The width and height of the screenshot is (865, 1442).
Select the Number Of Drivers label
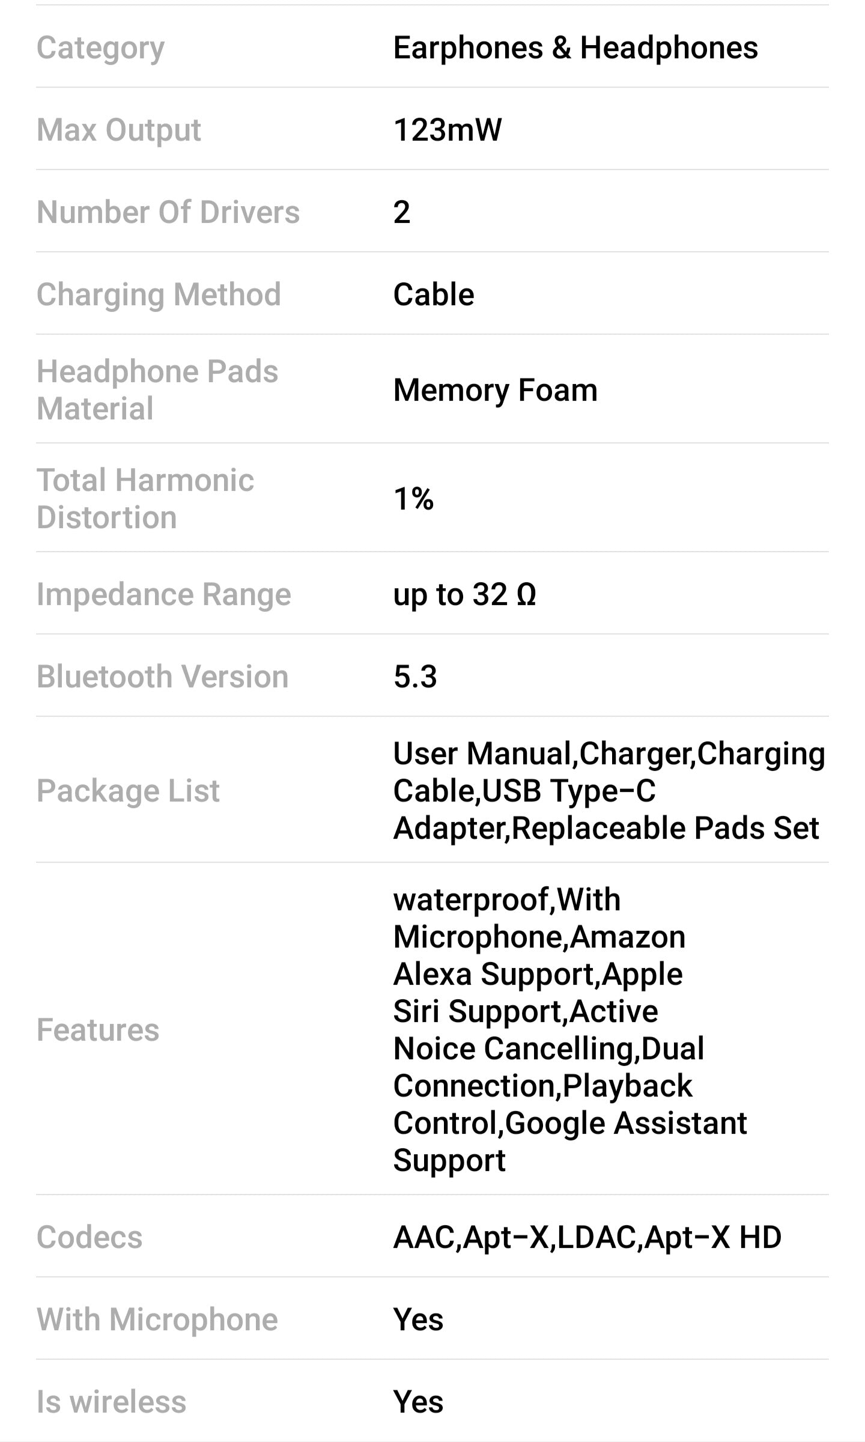tap(168, 212)
